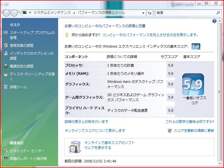Open 問題のレポートと解決策 link
Viewport: 224px width, 168px height.
[28, 158]
